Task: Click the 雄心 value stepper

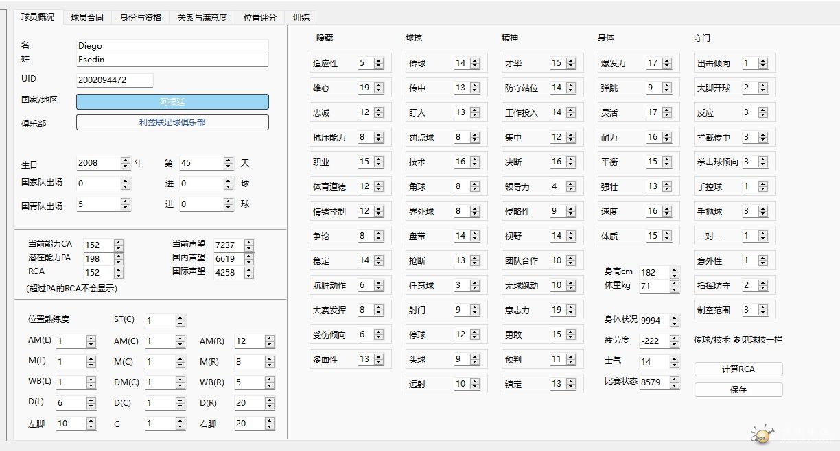Action: click(x=379, y=88)
